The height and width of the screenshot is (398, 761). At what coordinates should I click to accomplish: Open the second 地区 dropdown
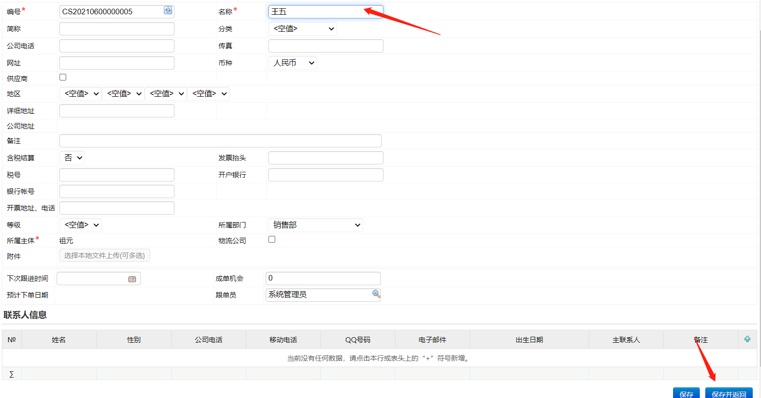pos(123,94)
